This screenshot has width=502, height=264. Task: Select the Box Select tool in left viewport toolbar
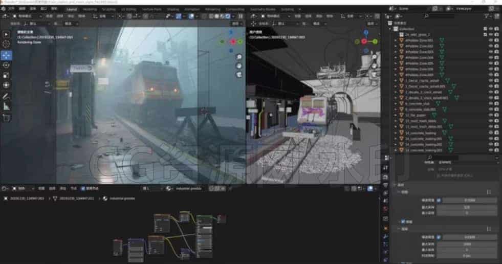(6, 34)
